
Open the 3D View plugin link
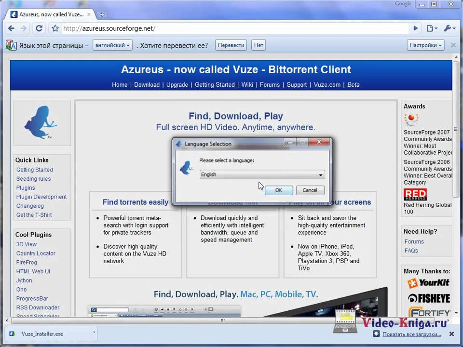26,244
